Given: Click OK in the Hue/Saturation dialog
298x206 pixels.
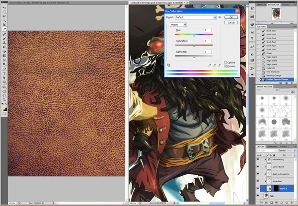Looking at the screenshot, I should pyautogui.click(x=231, y=17).
